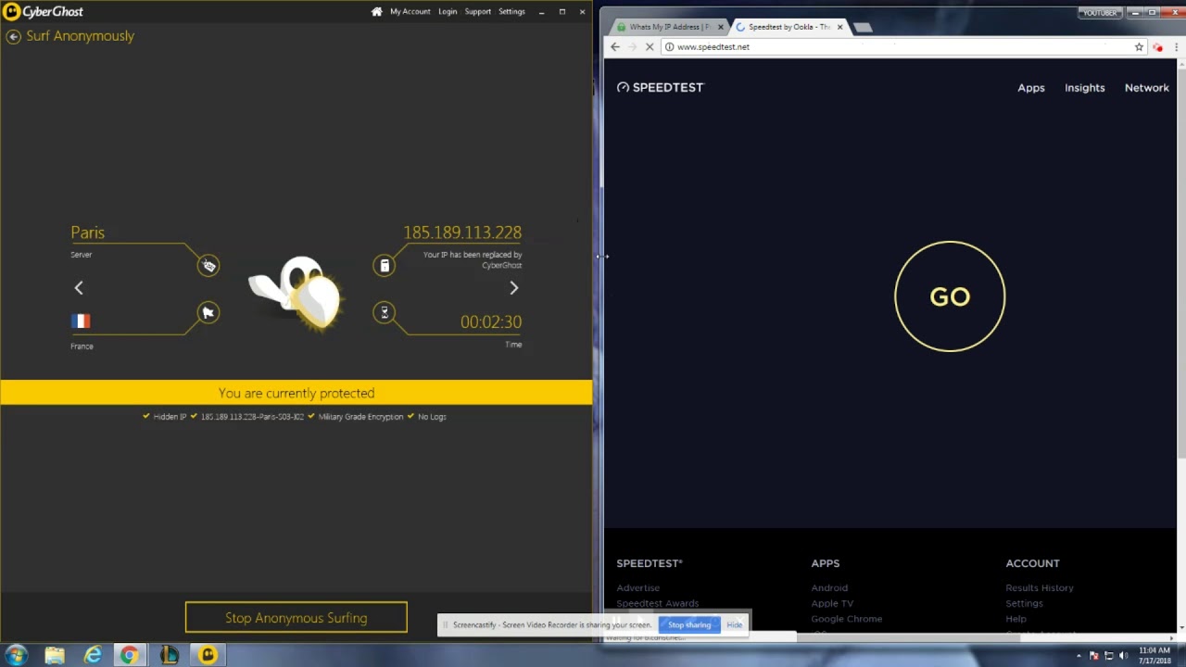Open the Login menu item
This screenshot has width=1186, height=667.
(448, 11)
